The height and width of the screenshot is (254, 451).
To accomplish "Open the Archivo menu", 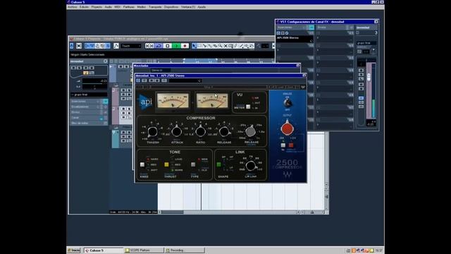I will tap(72, 7).
